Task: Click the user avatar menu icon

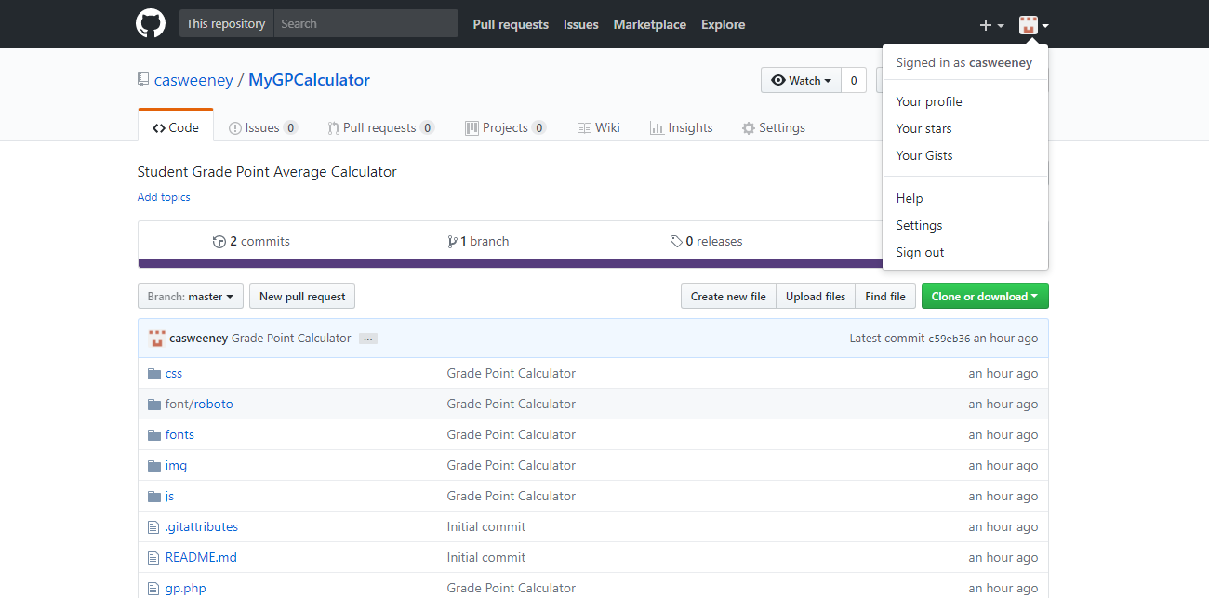Action: pyautogui.click(x=1033, y=25)
